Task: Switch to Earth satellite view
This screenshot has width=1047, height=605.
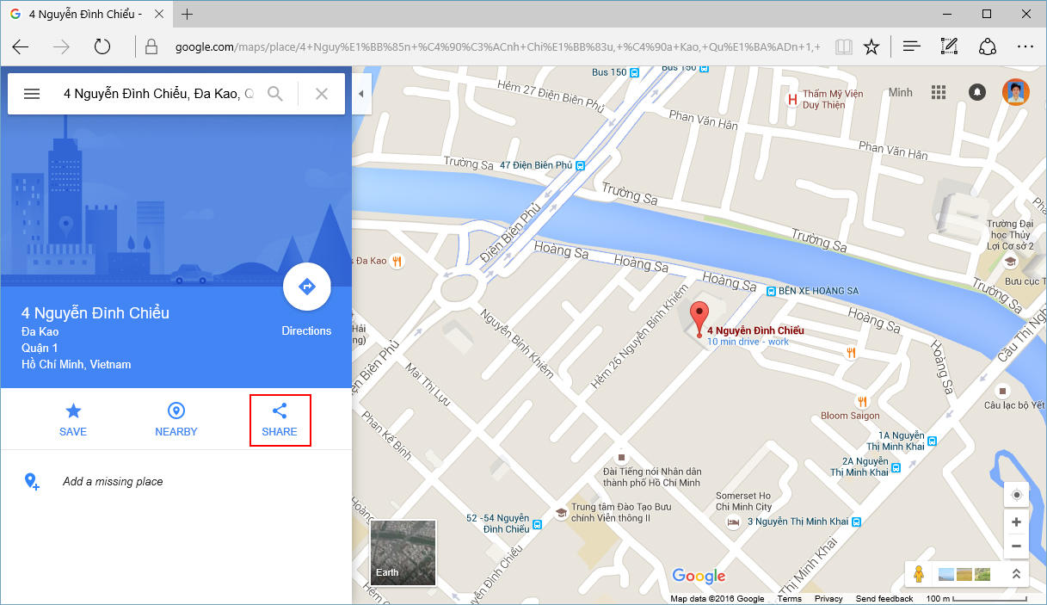Action: pos(403,553)
